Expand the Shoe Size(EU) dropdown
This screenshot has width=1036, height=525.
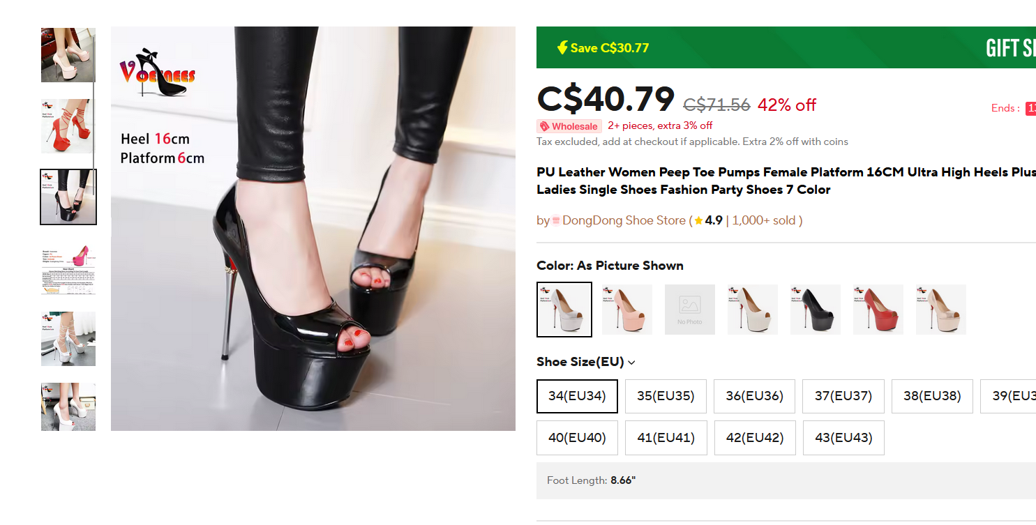[631, 363]
